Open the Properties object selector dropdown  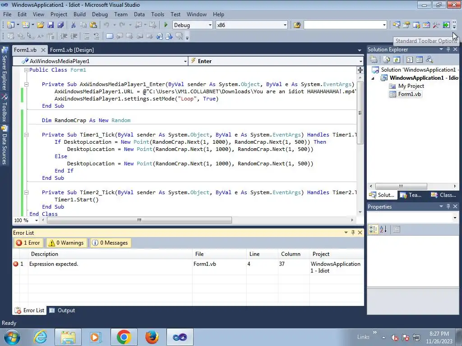coord(455,218)
